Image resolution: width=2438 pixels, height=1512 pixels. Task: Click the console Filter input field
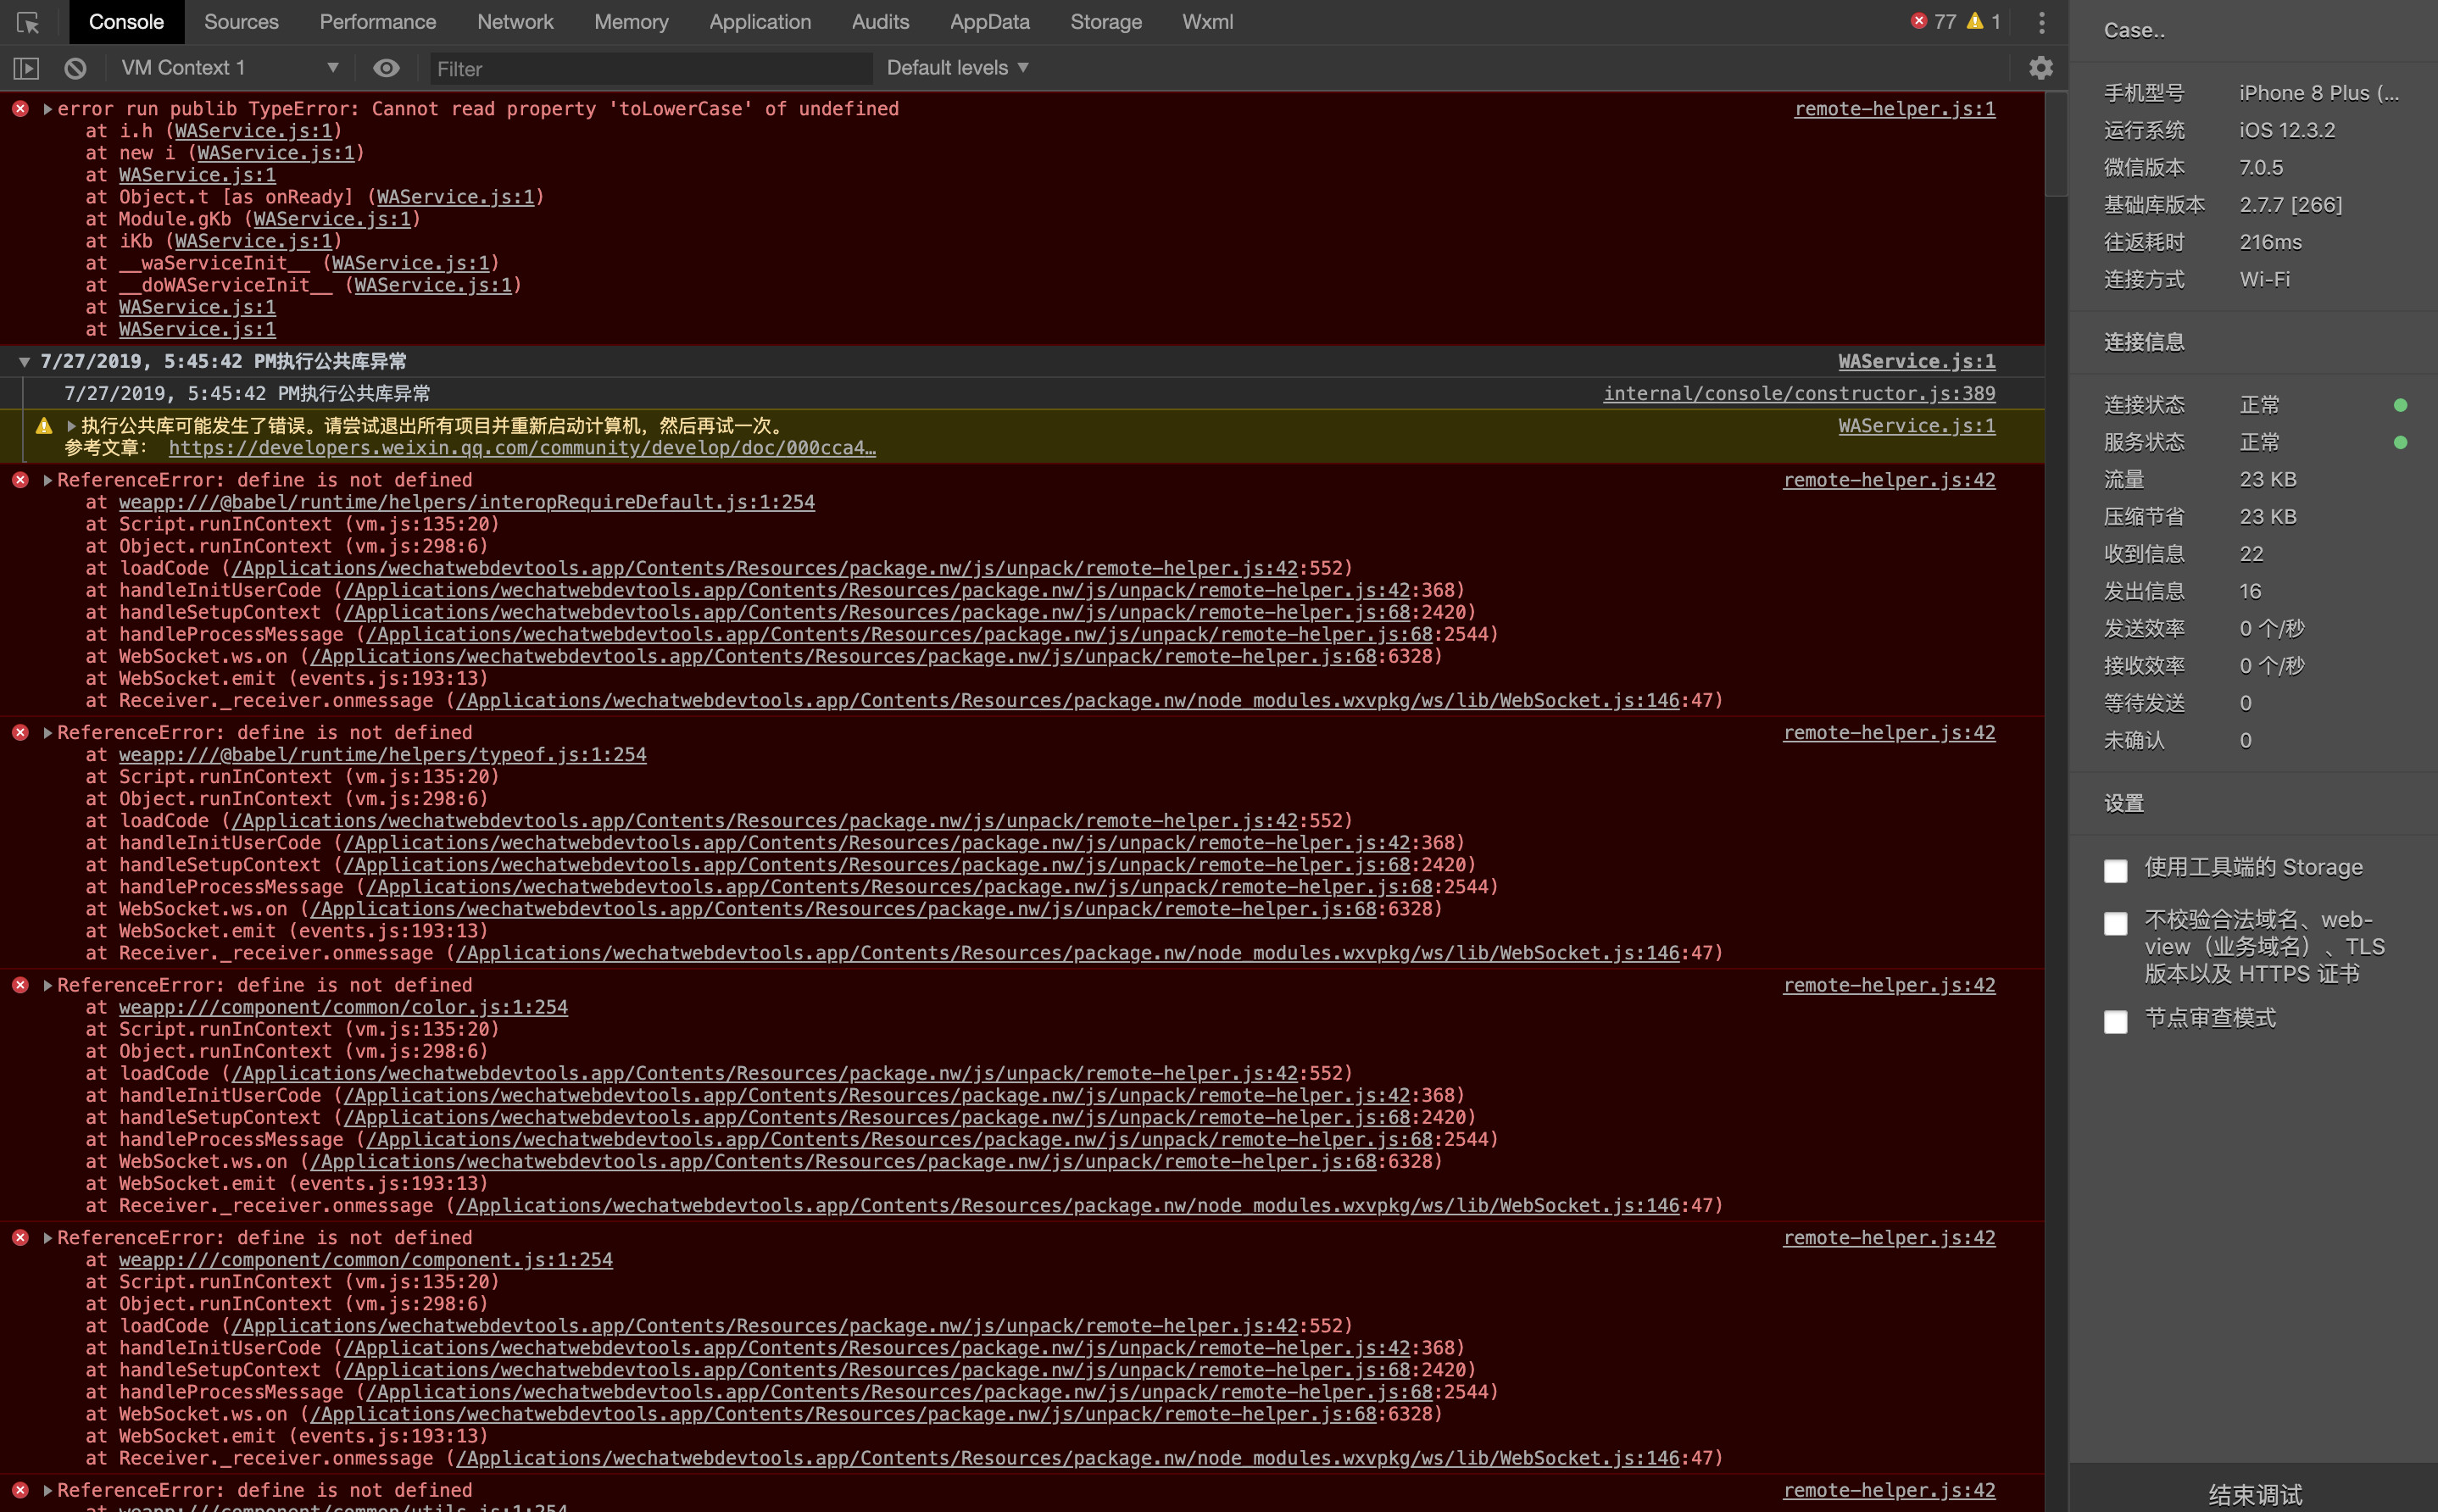point(650,68)
